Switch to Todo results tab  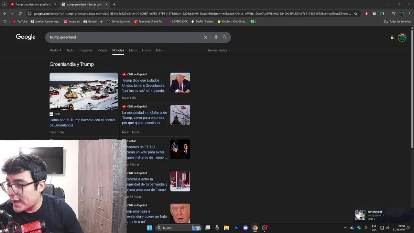click(70, 50)
